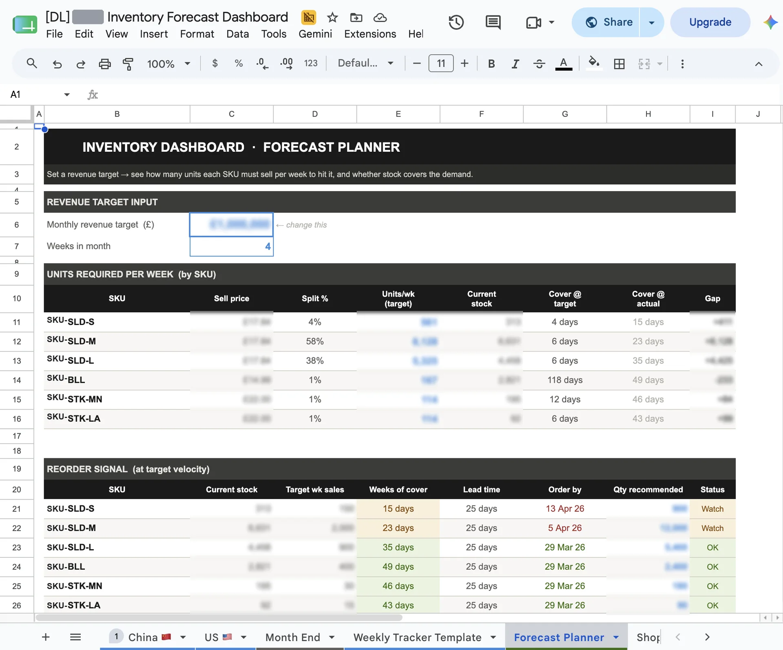This screenshot has height=650, width=783.
Task: Click the horizontal scrollbar
Action: [219, 617]
